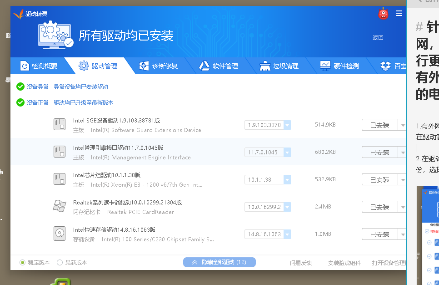Image resolution: width=439 pixels, height=285 pixels.
Task: Click the green check beside 设备异常
Action: coord(20,87)
